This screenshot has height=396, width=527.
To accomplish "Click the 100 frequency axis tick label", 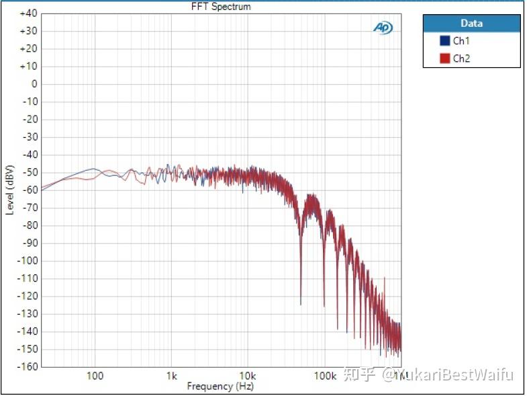I will [x=95, y=376].
